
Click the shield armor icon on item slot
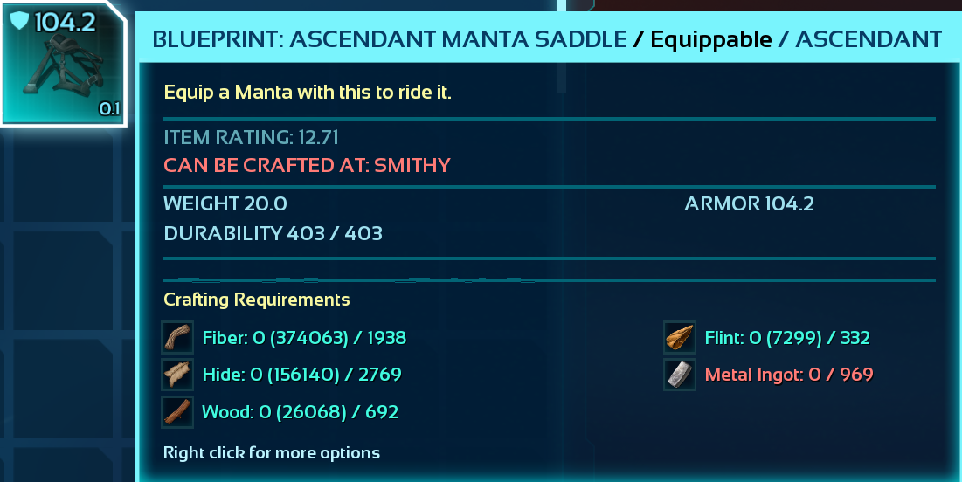[19, 20]
